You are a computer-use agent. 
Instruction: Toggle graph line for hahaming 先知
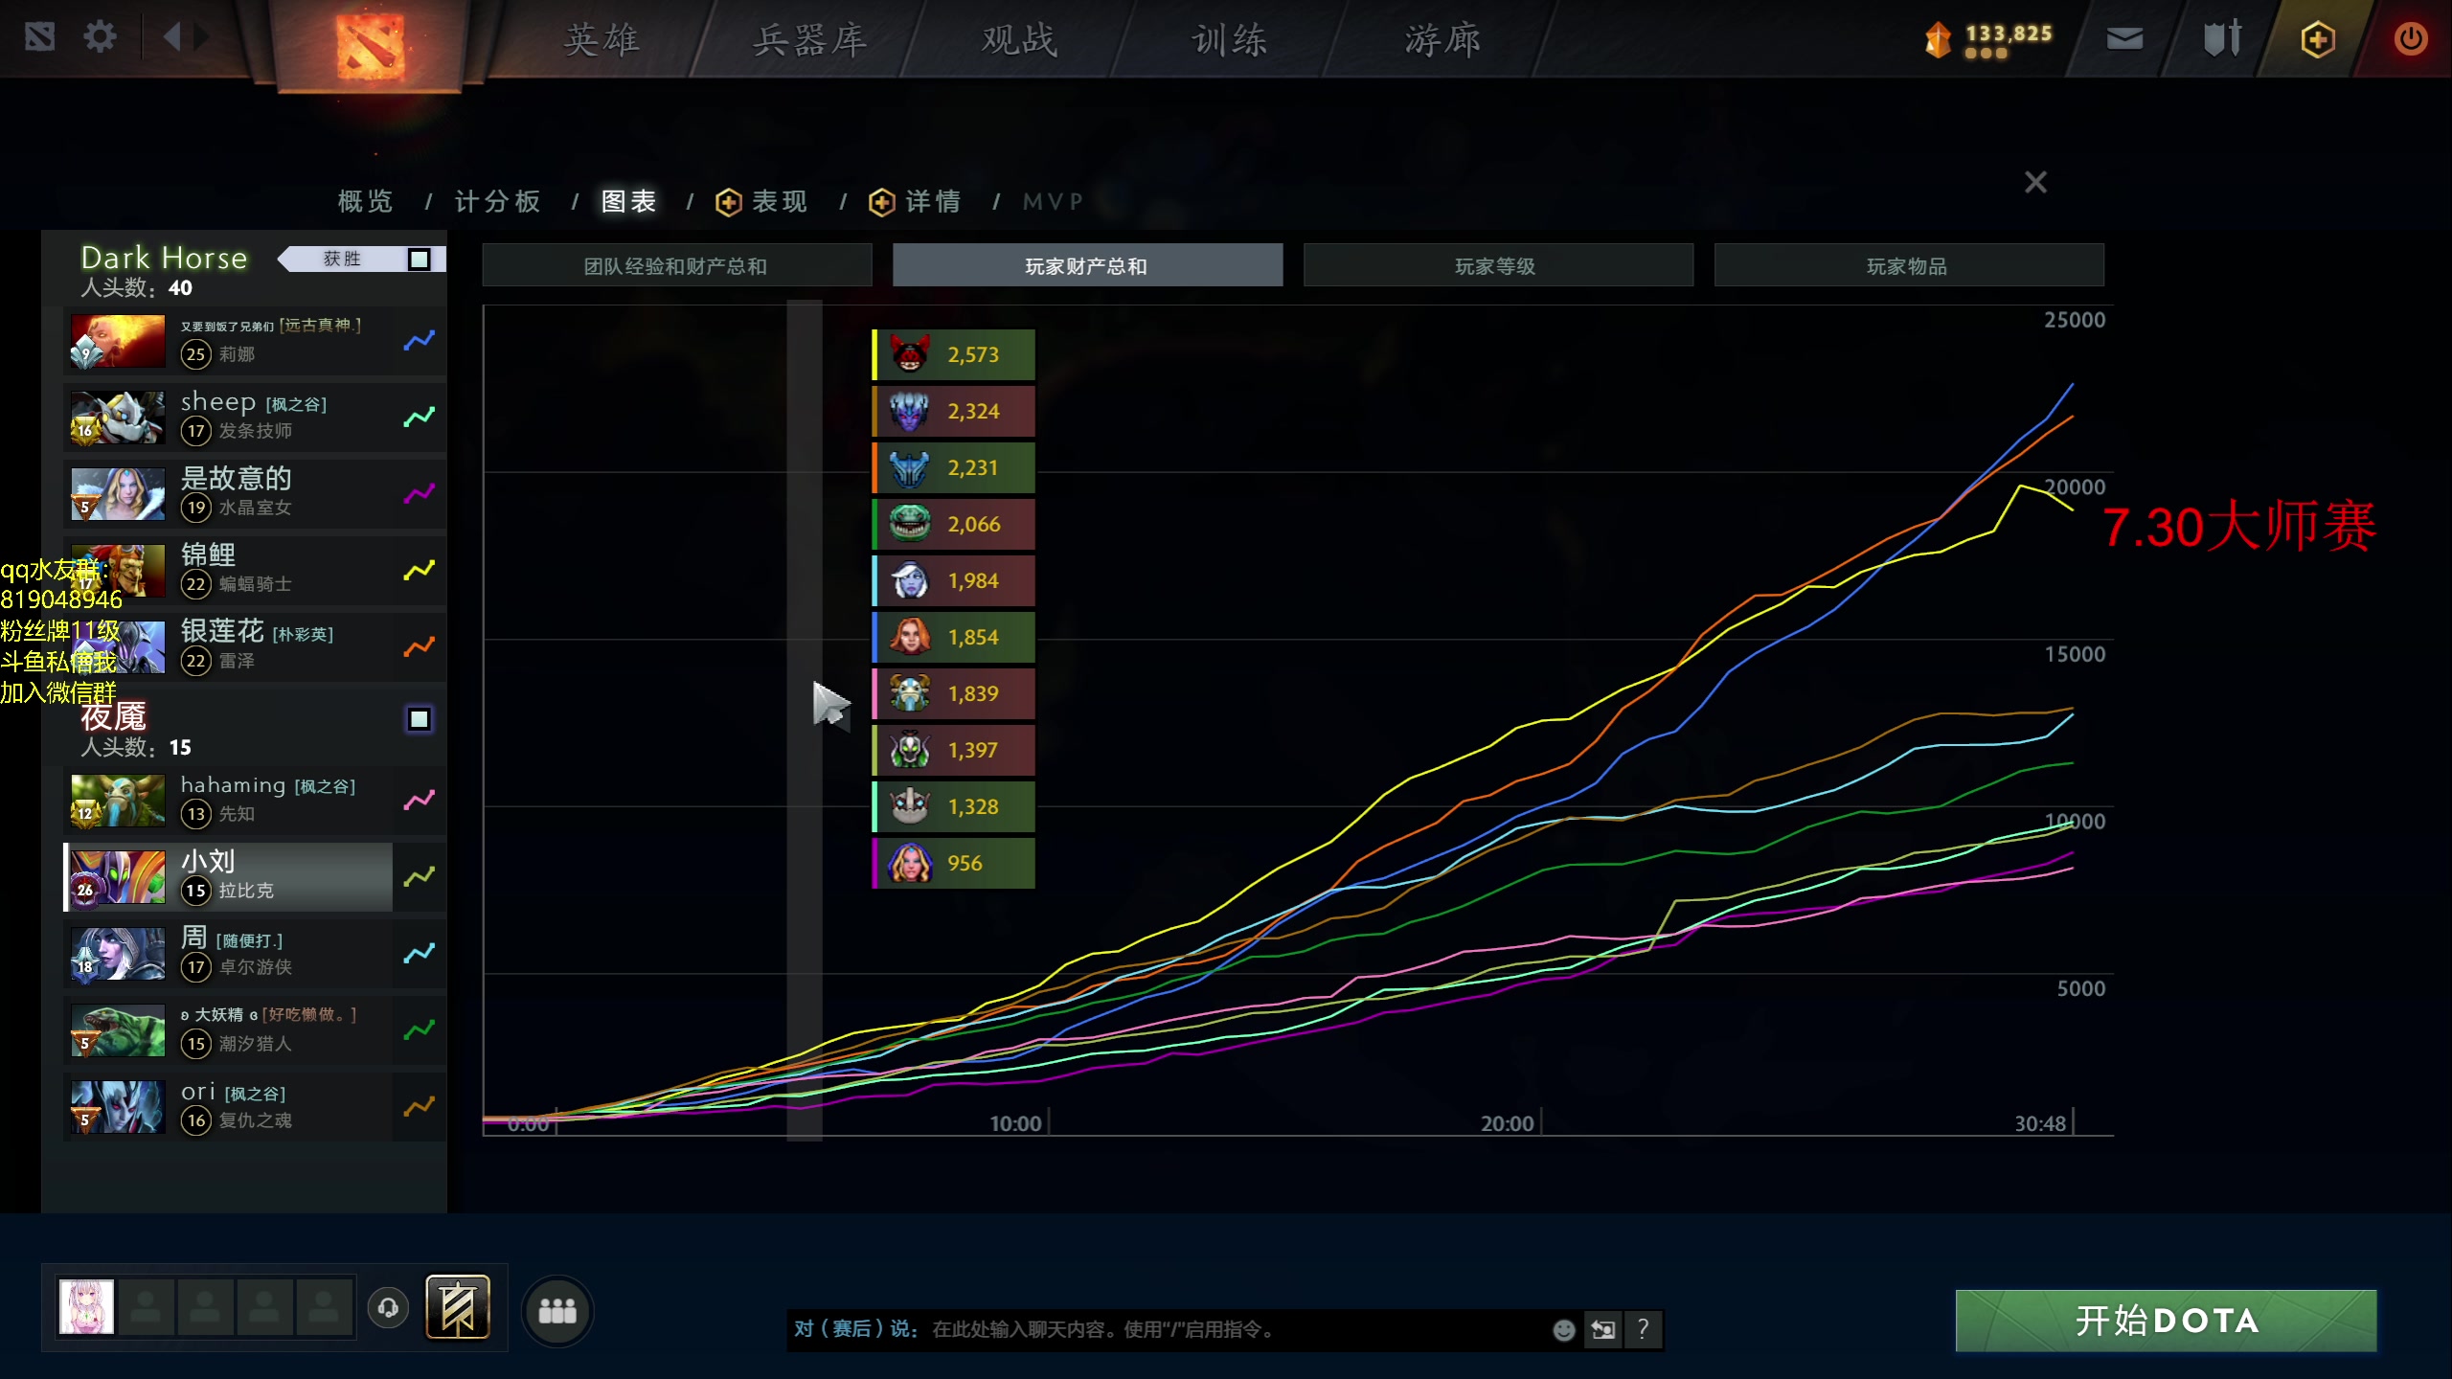point(419,800)
